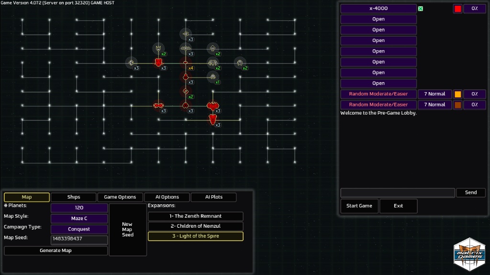Viewport: 490px width, 275px height.
Task: Open the third Open player slot from the top
Action: click(379, 41)
